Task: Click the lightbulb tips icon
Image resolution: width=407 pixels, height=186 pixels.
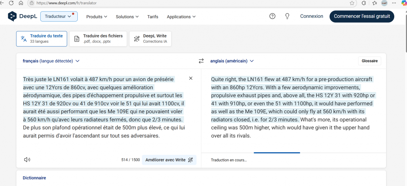Action: (x=287, y=16)
